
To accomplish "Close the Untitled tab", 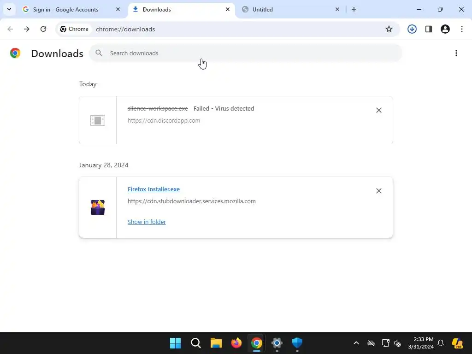I will click(337, 9).
